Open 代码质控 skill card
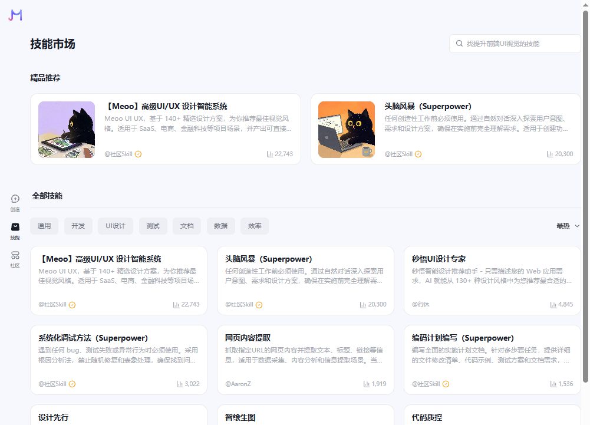The image size is (590, 425). click(492, 415)
